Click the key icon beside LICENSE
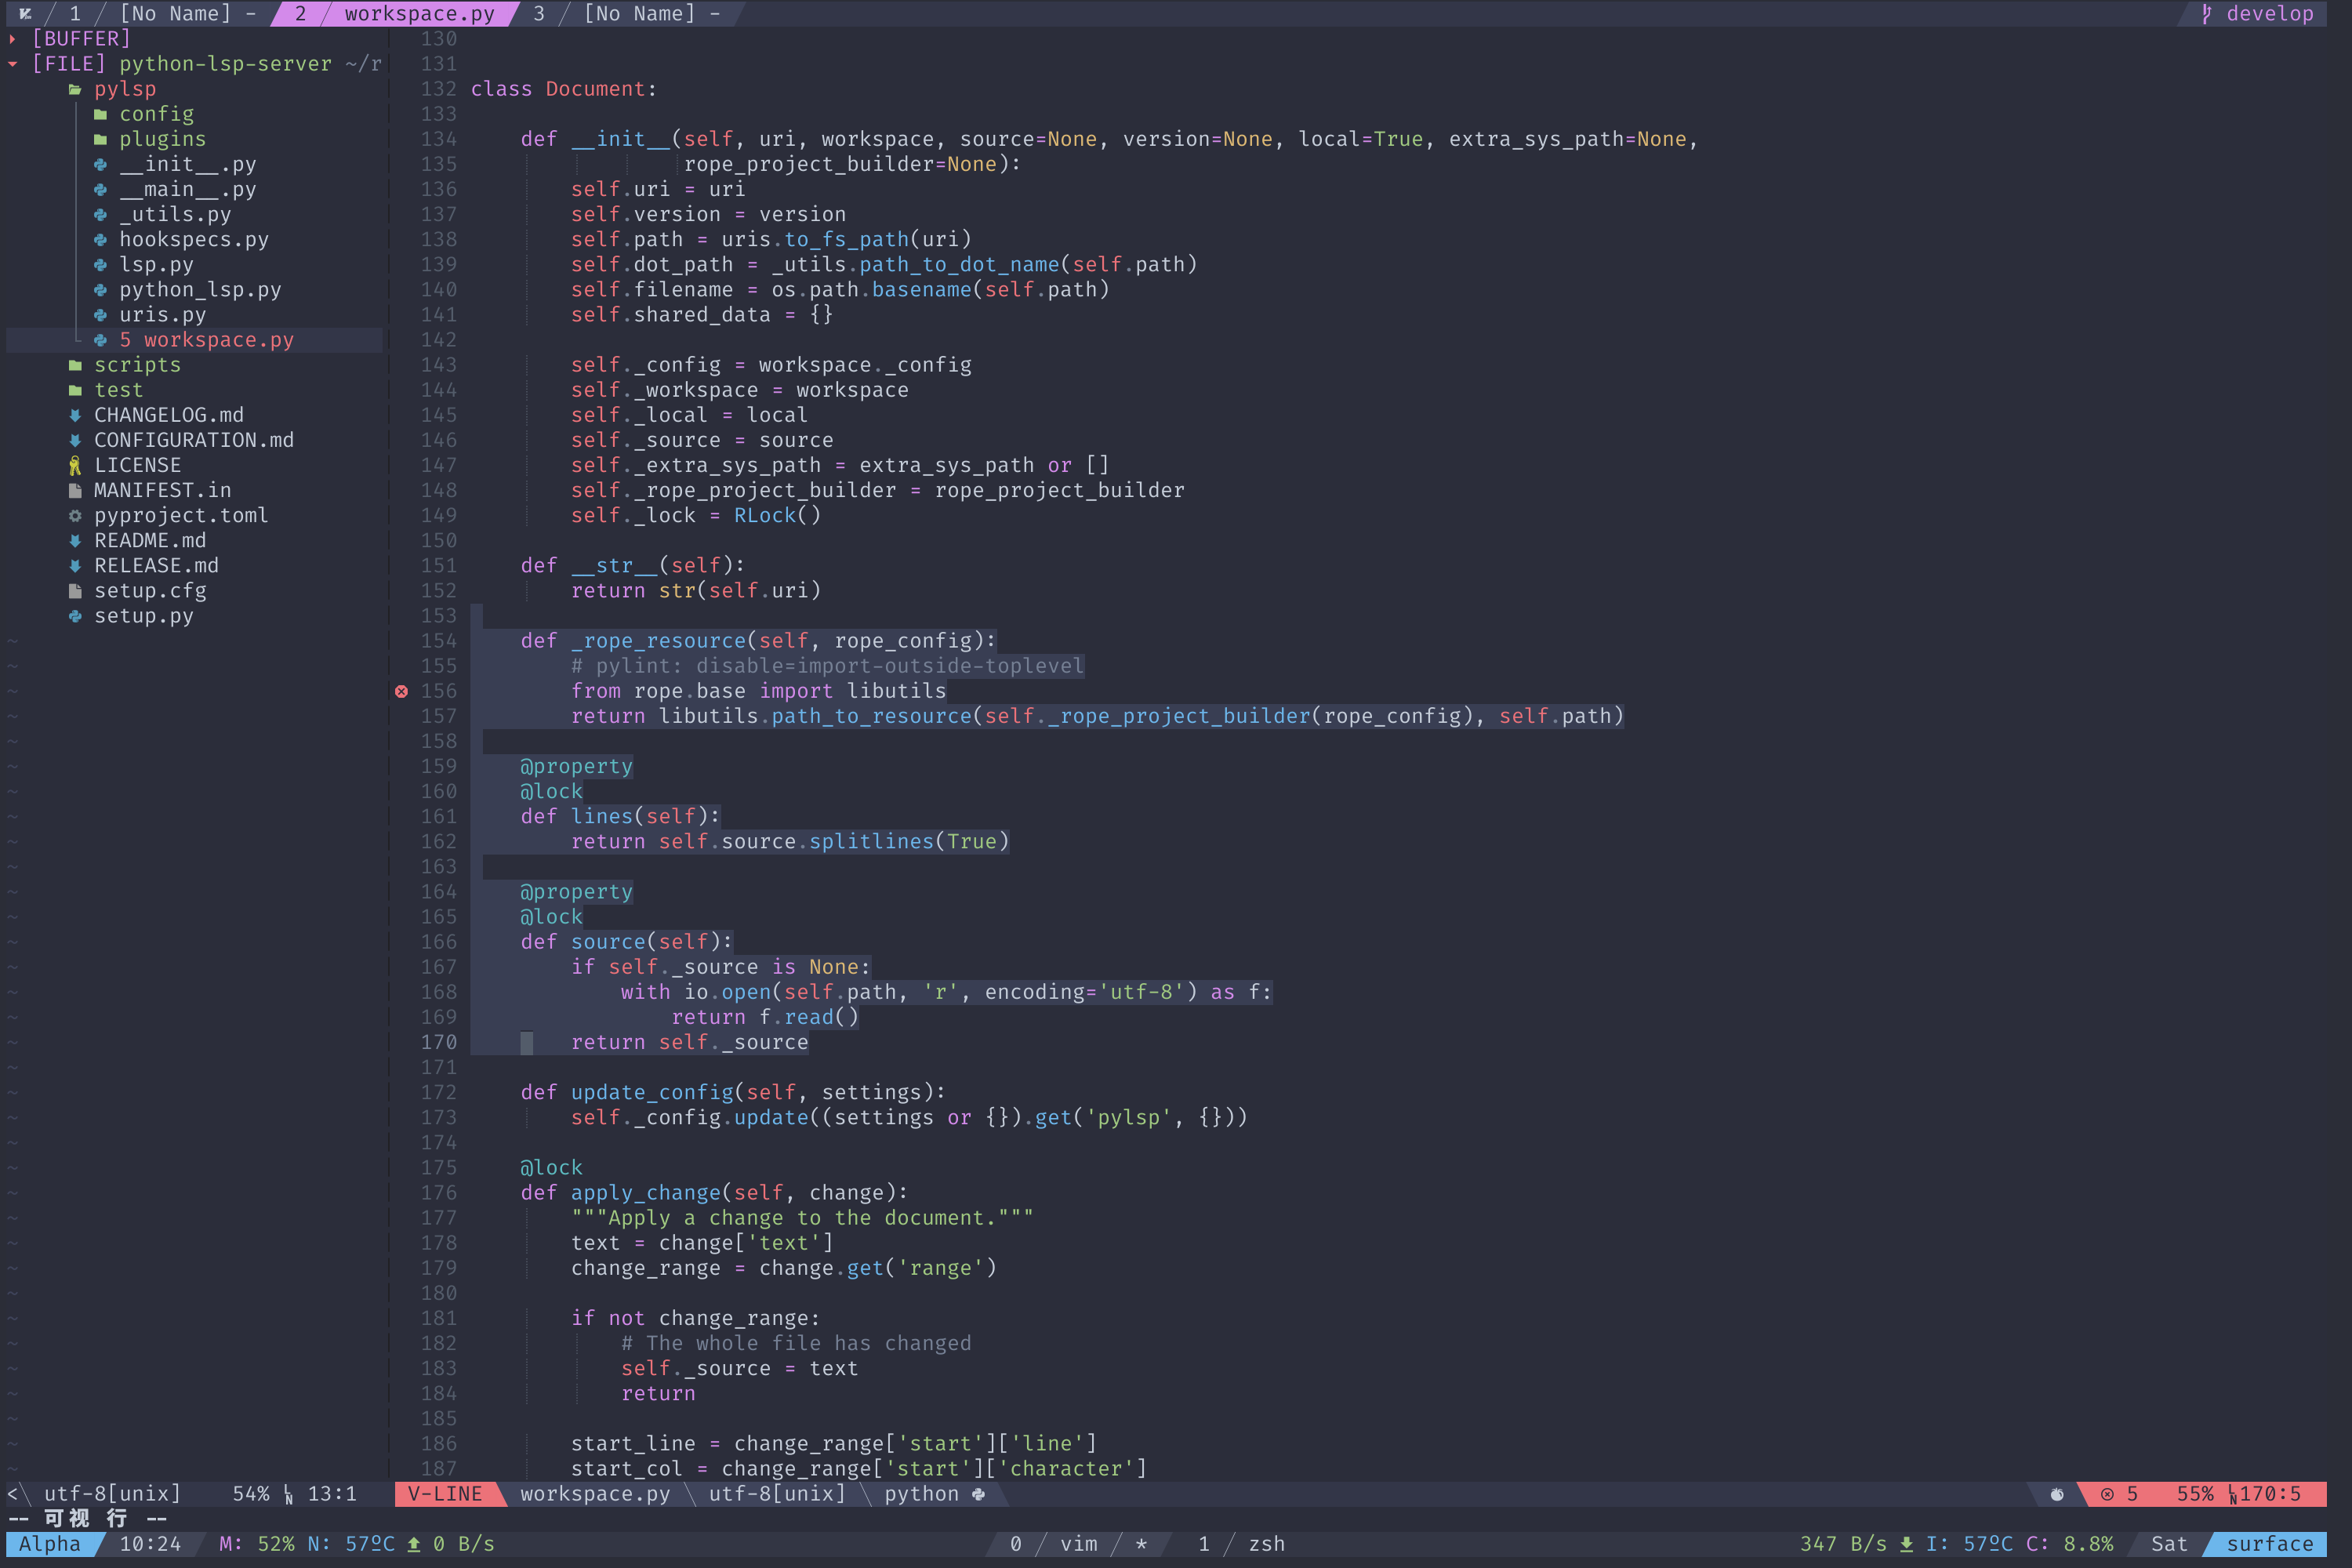 [75, 465]
